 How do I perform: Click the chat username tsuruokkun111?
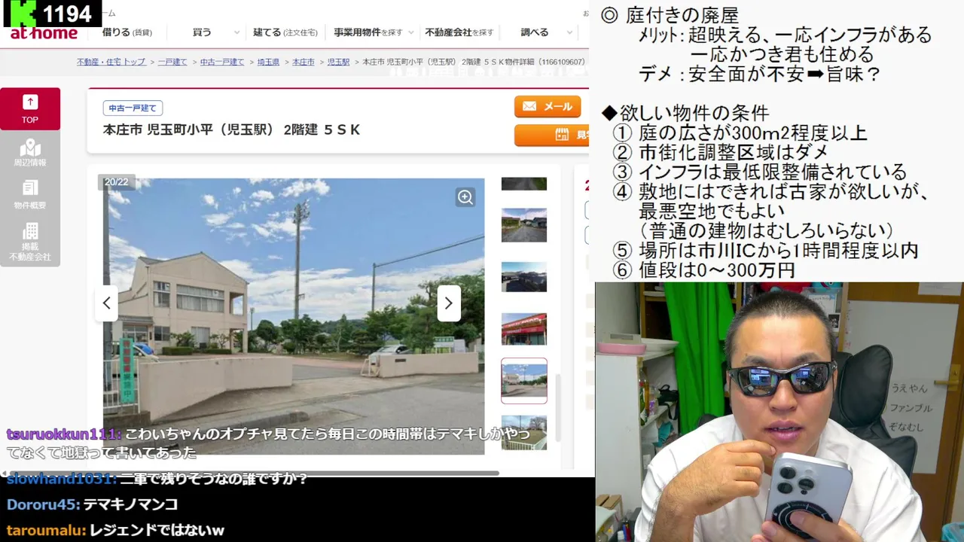point(63,434)
